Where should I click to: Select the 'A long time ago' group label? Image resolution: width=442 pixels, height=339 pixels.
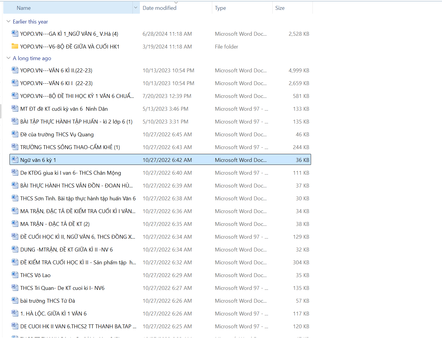(x=32, y=58)
